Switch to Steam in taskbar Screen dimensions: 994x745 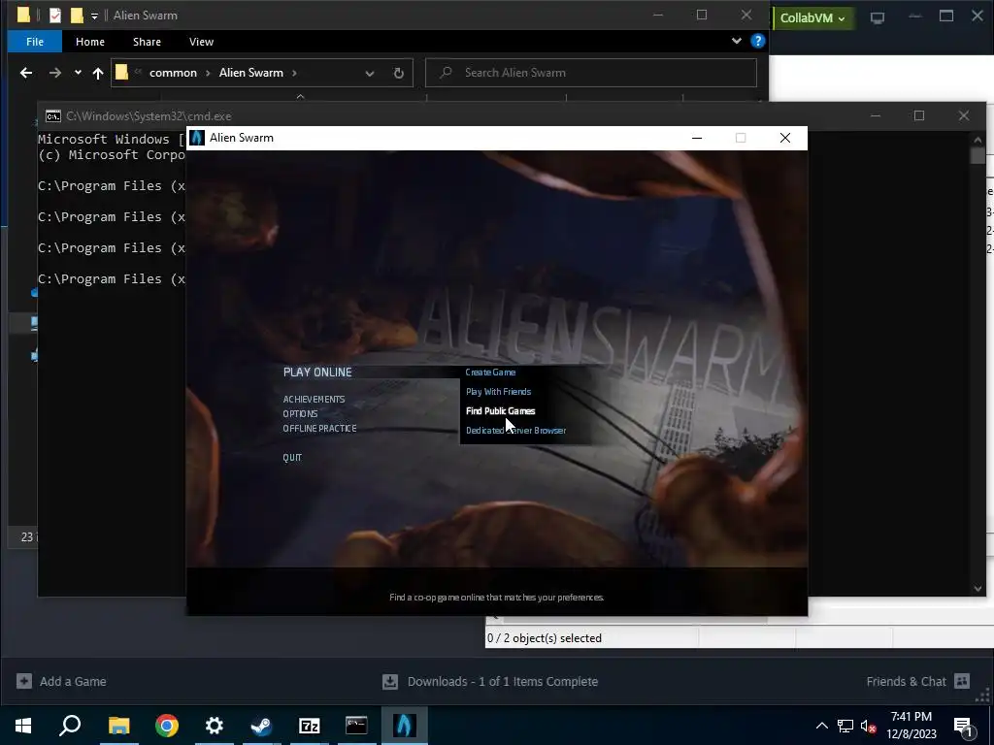[x=261, y=726]
